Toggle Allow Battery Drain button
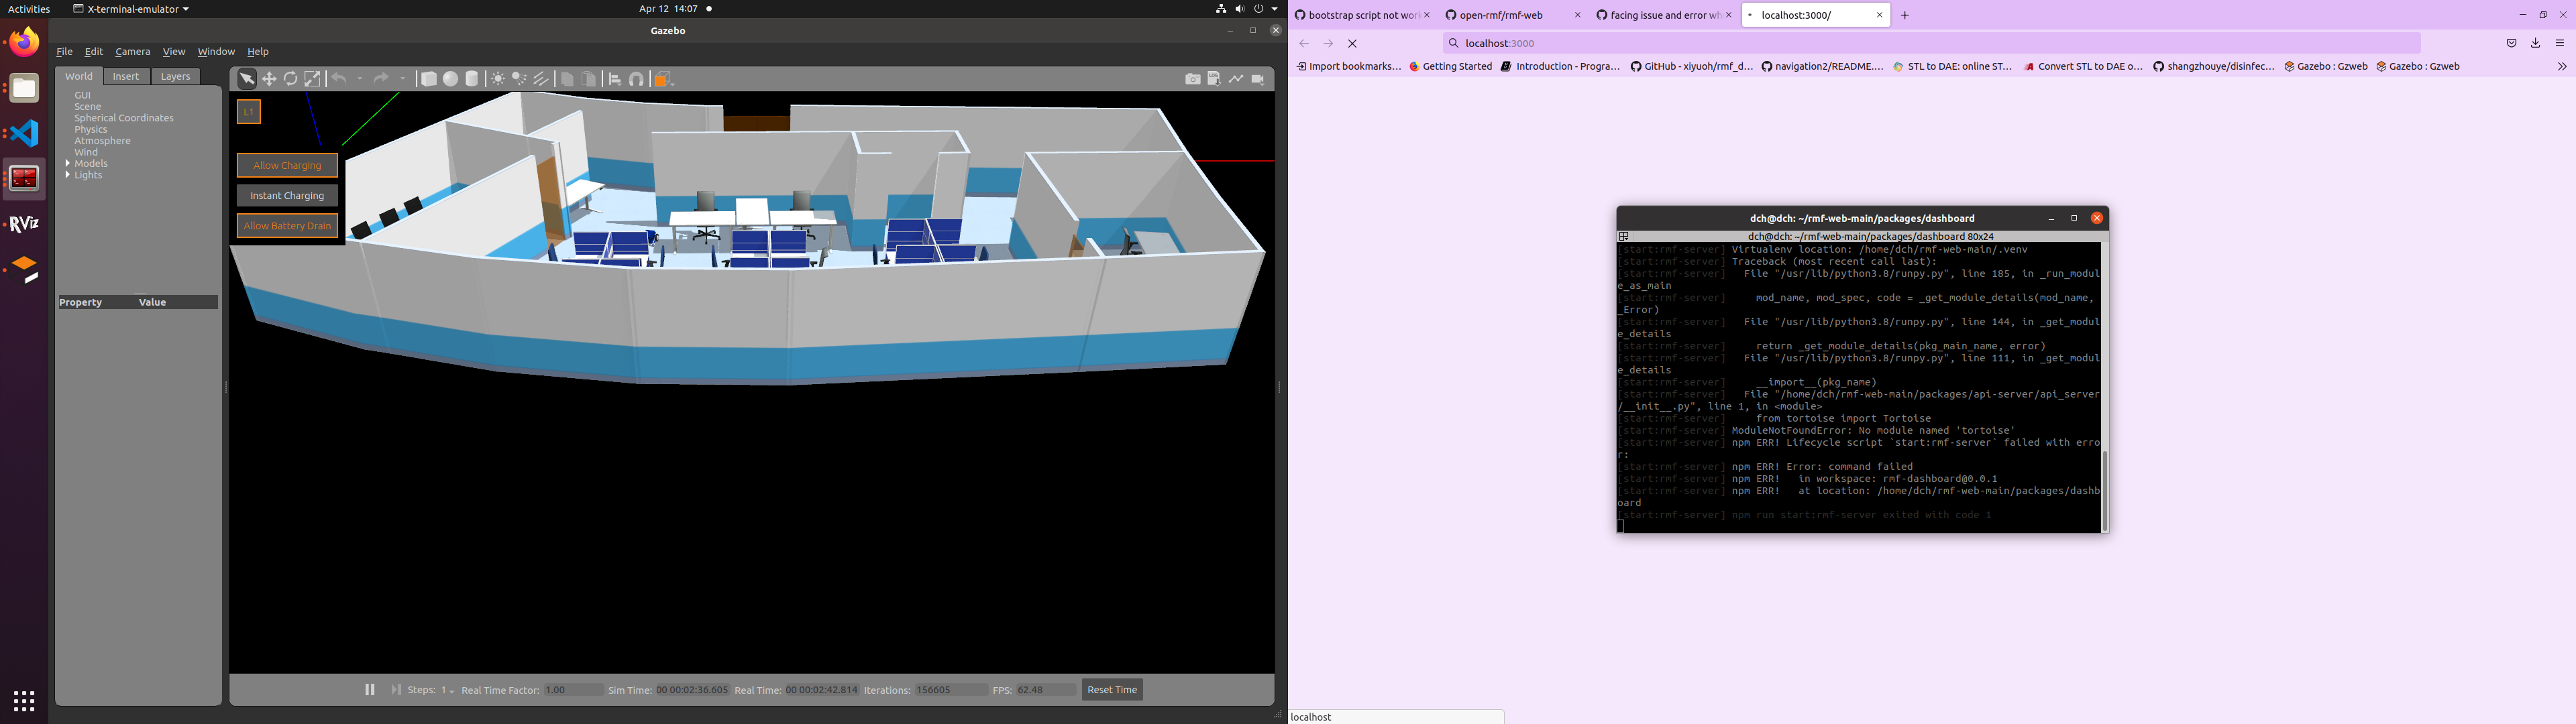This screenshot has height=724, width=2576. pyautogui.click(x=287, y=226)
